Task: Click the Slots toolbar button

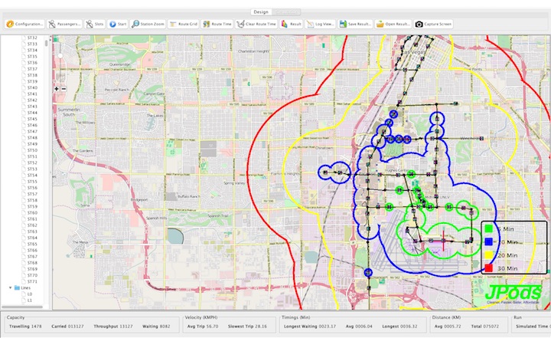Action: point(95,24)
